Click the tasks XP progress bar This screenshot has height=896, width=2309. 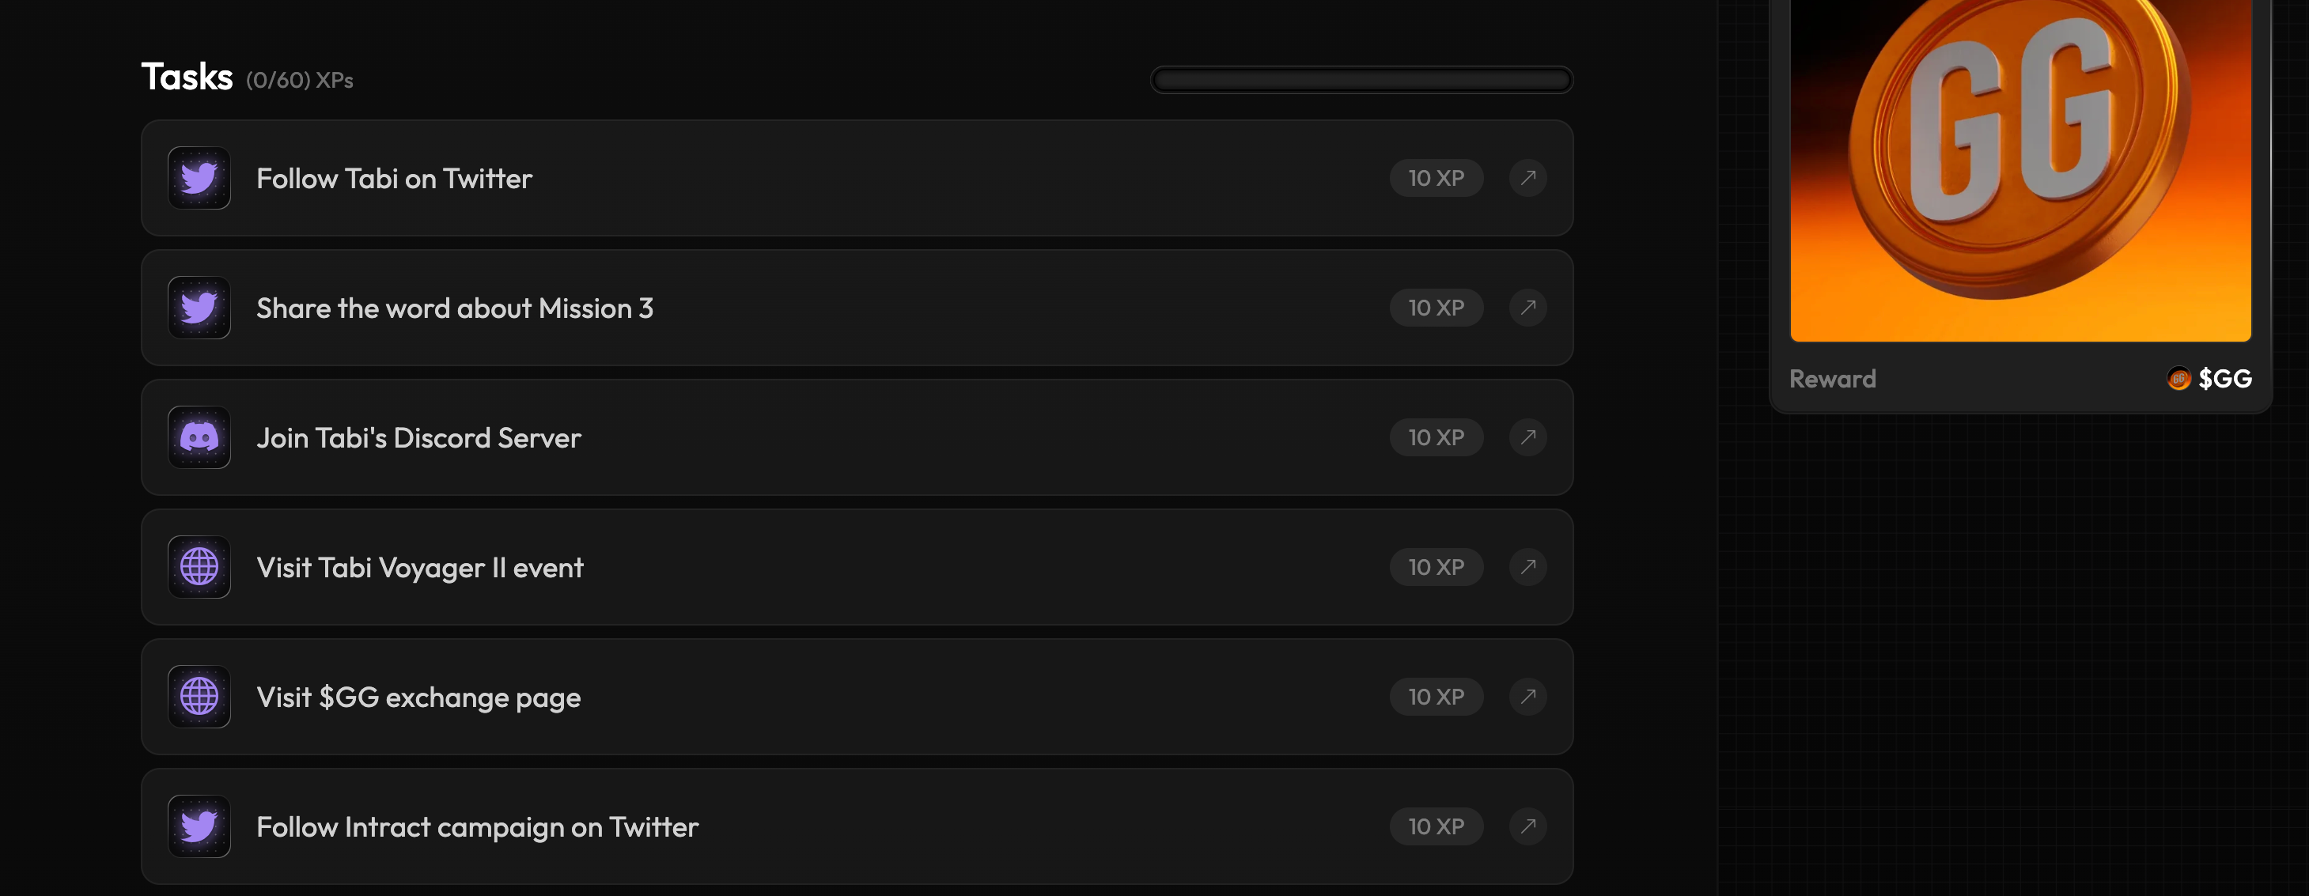tap(1361, 81)
